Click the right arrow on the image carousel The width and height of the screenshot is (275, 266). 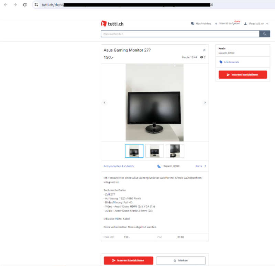click(205, 102)
